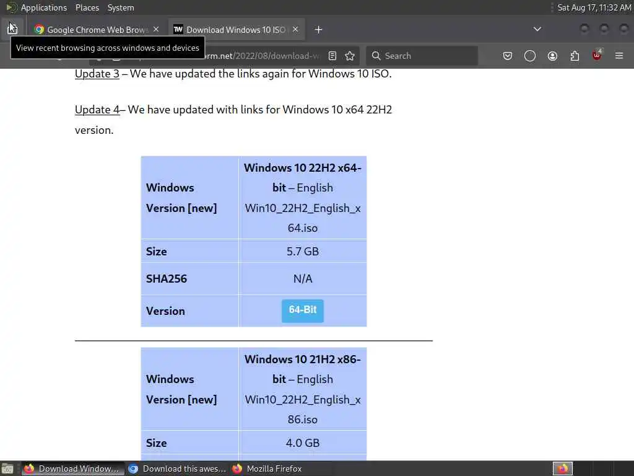
Task: Switch to Google Chrome Web Browser tab
Action: point(97,30)
